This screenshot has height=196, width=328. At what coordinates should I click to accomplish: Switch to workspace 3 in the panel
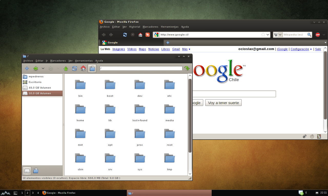[33, 193]
